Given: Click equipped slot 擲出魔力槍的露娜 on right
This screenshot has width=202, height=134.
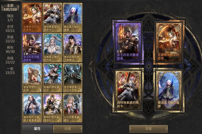Looking at the screenshot, I should click(x=169, y=90).
